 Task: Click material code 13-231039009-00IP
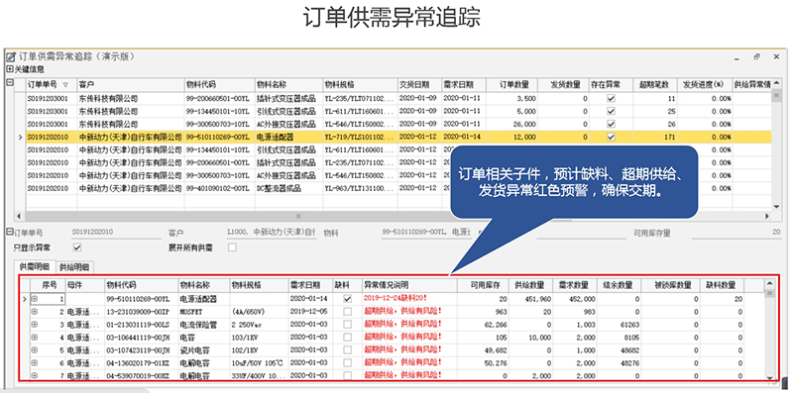tap(138, 312)
